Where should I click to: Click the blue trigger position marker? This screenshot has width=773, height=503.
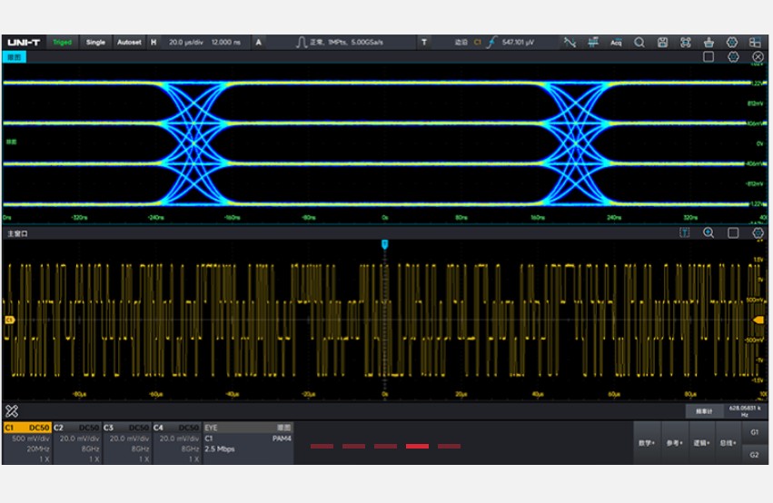pos(385,245)
